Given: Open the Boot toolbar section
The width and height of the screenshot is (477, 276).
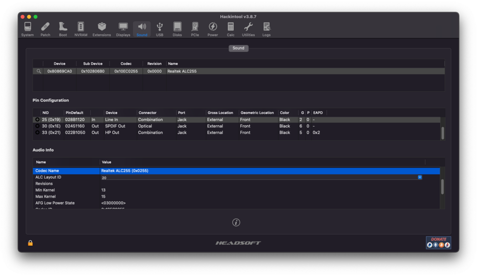Looking at the screenshot, I should point(63,29).
